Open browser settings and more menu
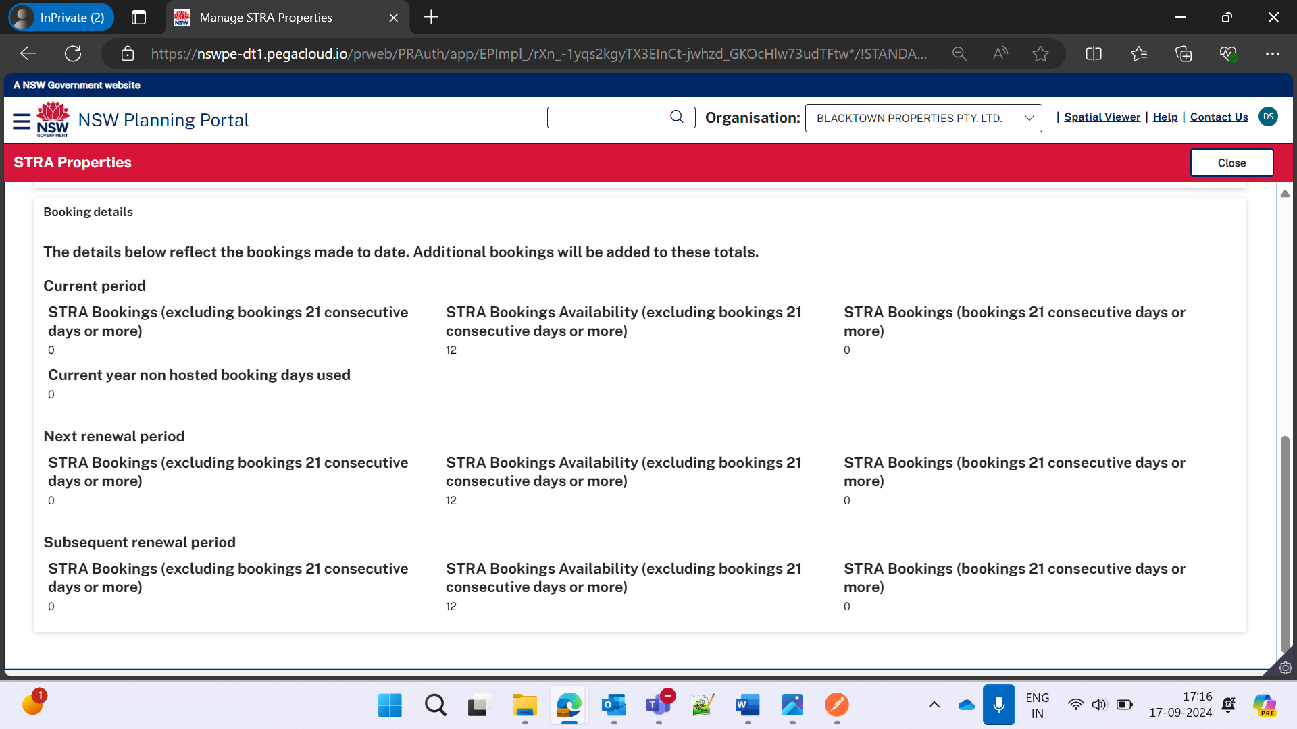Screen dimensions: 1297x729 [x=1273, y=54]
